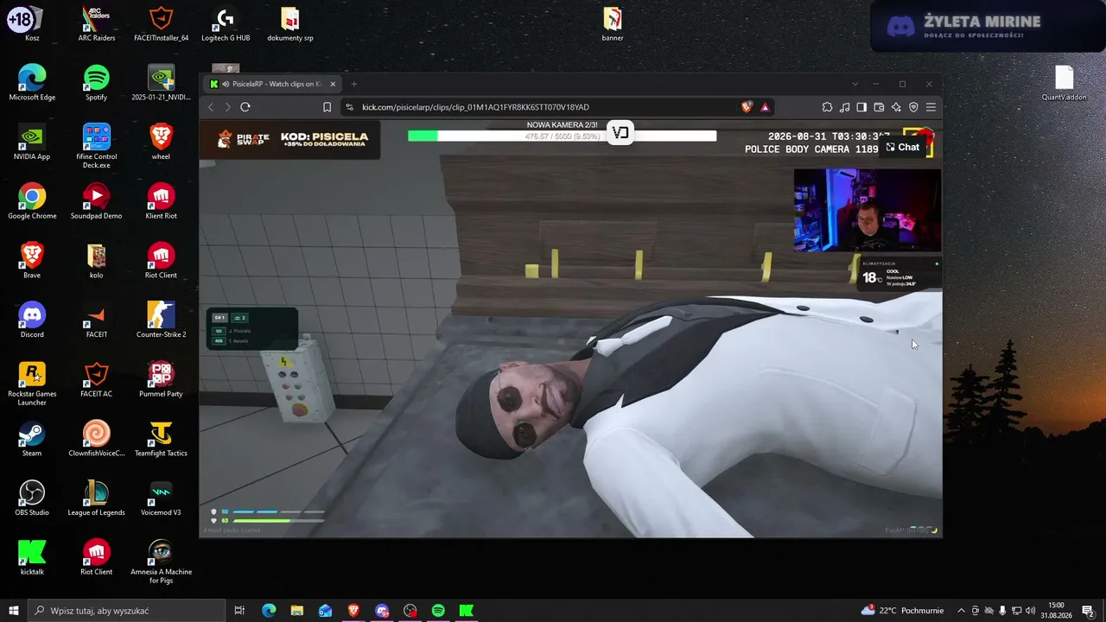The image size is (1106, 622).
Task: Expand the tab search dropdown arrow
Action: 855,84
